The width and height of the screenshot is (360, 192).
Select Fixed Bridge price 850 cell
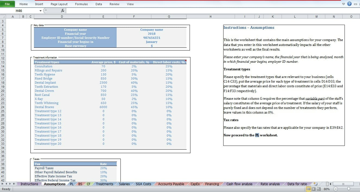(x=103, y=78)
